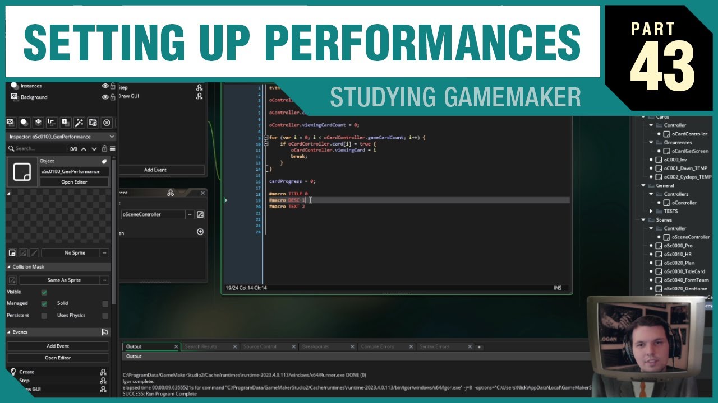Click the Create event icon in Inspector

click(13, 372)
